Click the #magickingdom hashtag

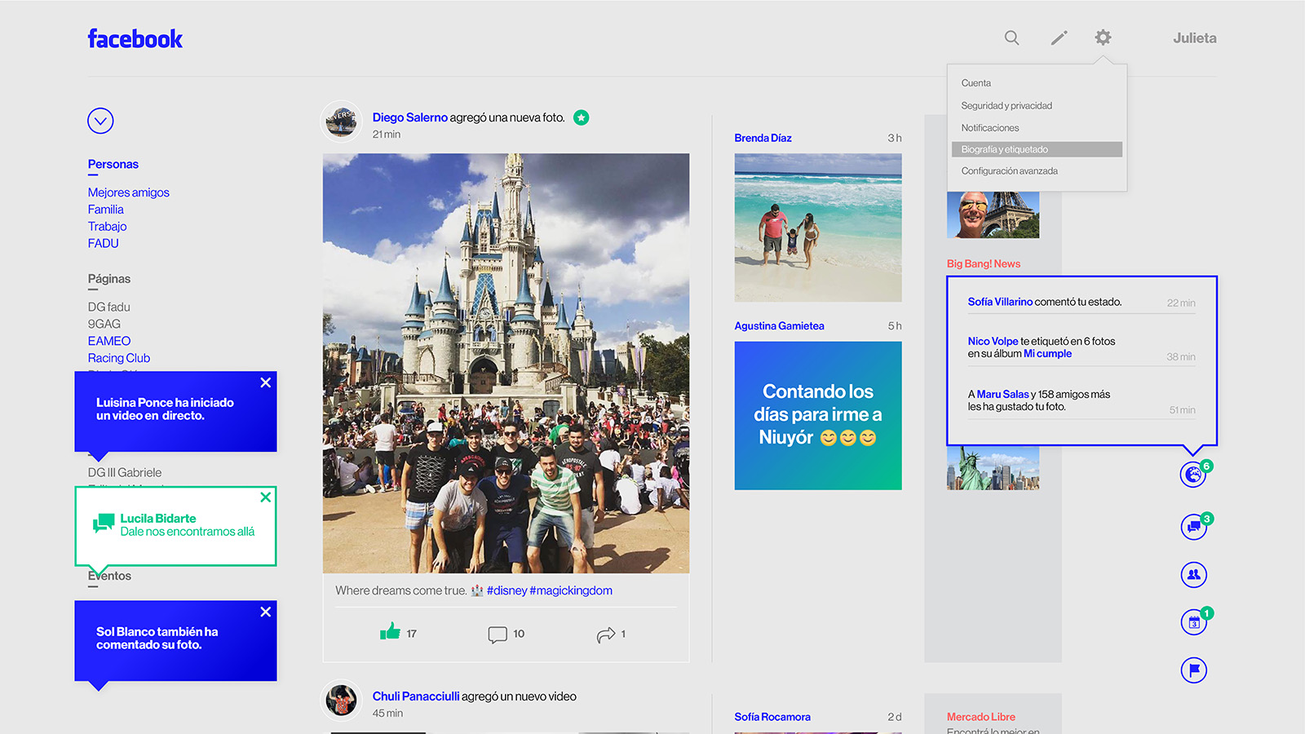[571, 590]
